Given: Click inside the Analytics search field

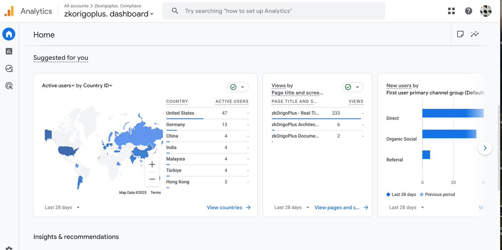Looking at the screenshot, I should [274, 11].
